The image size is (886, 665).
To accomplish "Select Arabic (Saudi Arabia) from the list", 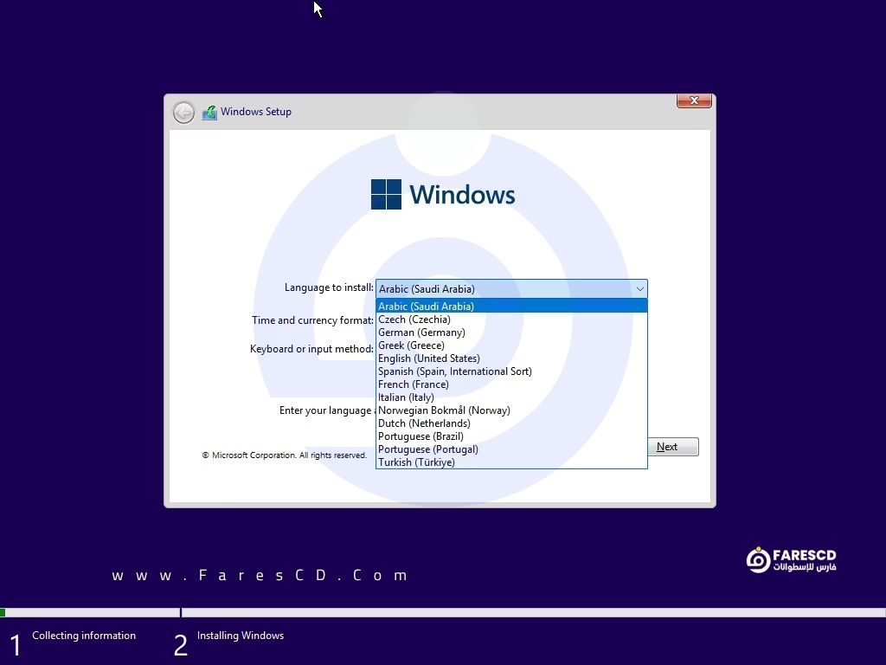I will click(x=511, y=306).
